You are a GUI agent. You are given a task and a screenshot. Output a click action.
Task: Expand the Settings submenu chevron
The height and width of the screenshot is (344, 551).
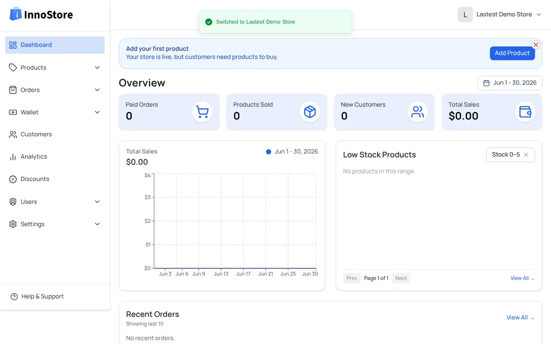97,224
